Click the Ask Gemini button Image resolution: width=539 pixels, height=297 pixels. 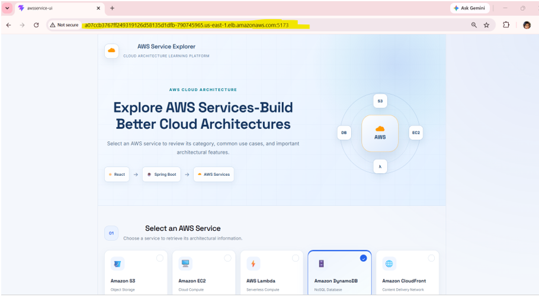(x=470, y=8)
